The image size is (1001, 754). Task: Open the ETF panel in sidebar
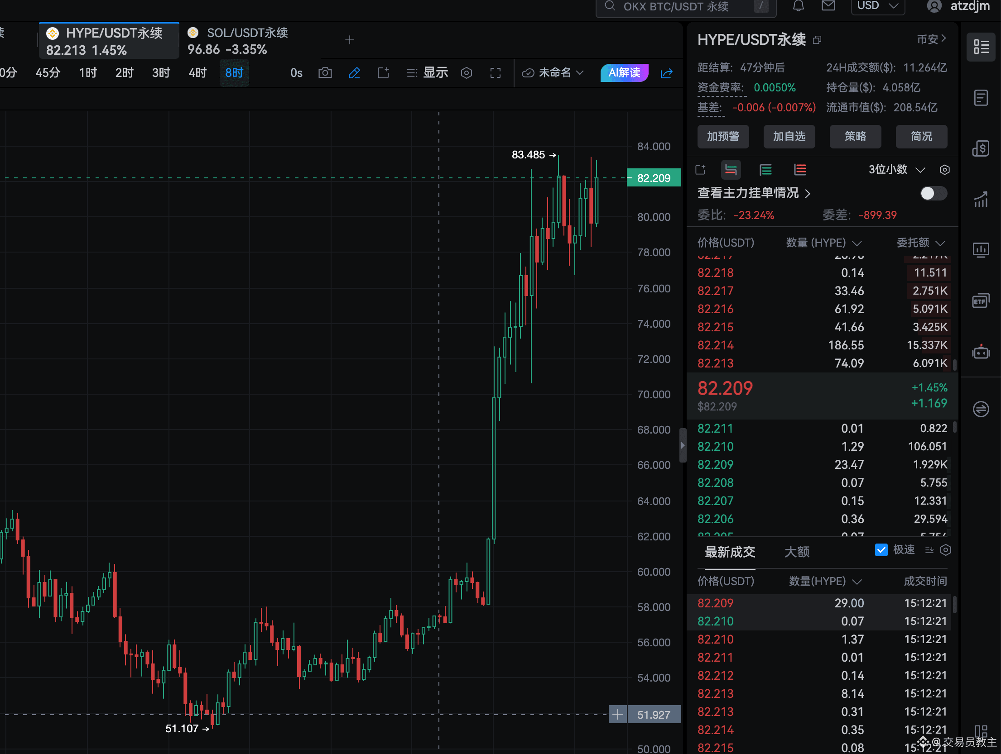[981, 301]
